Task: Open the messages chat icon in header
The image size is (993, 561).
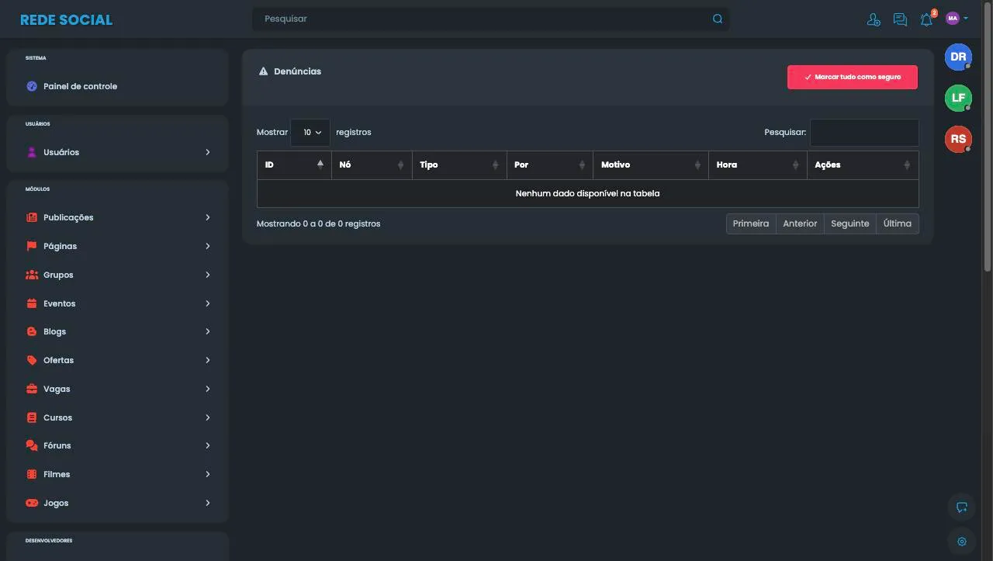Action: coord(900,19)
